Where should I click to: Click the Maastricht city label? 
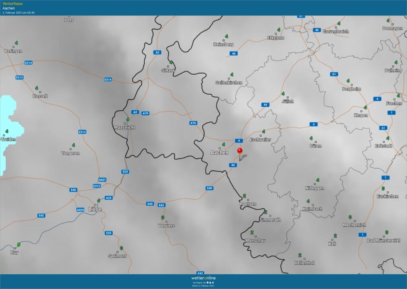pos(124,127)
